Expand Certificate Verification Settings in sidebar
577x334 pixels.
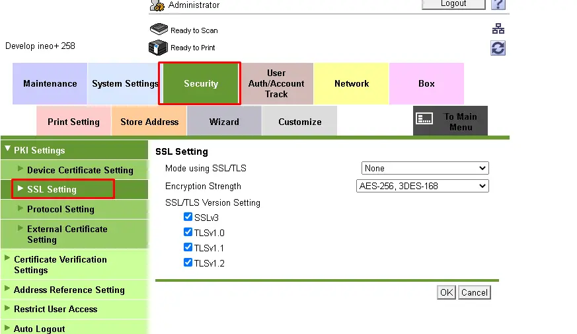pos(60,265)
